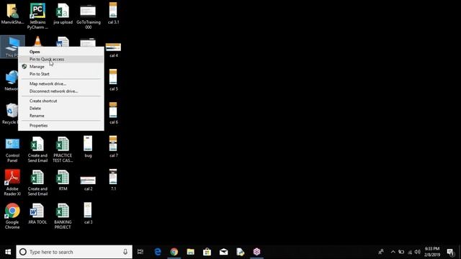Select the cal 3 desktop file
This screenshot has width=461, height=259.
[88, 213]
